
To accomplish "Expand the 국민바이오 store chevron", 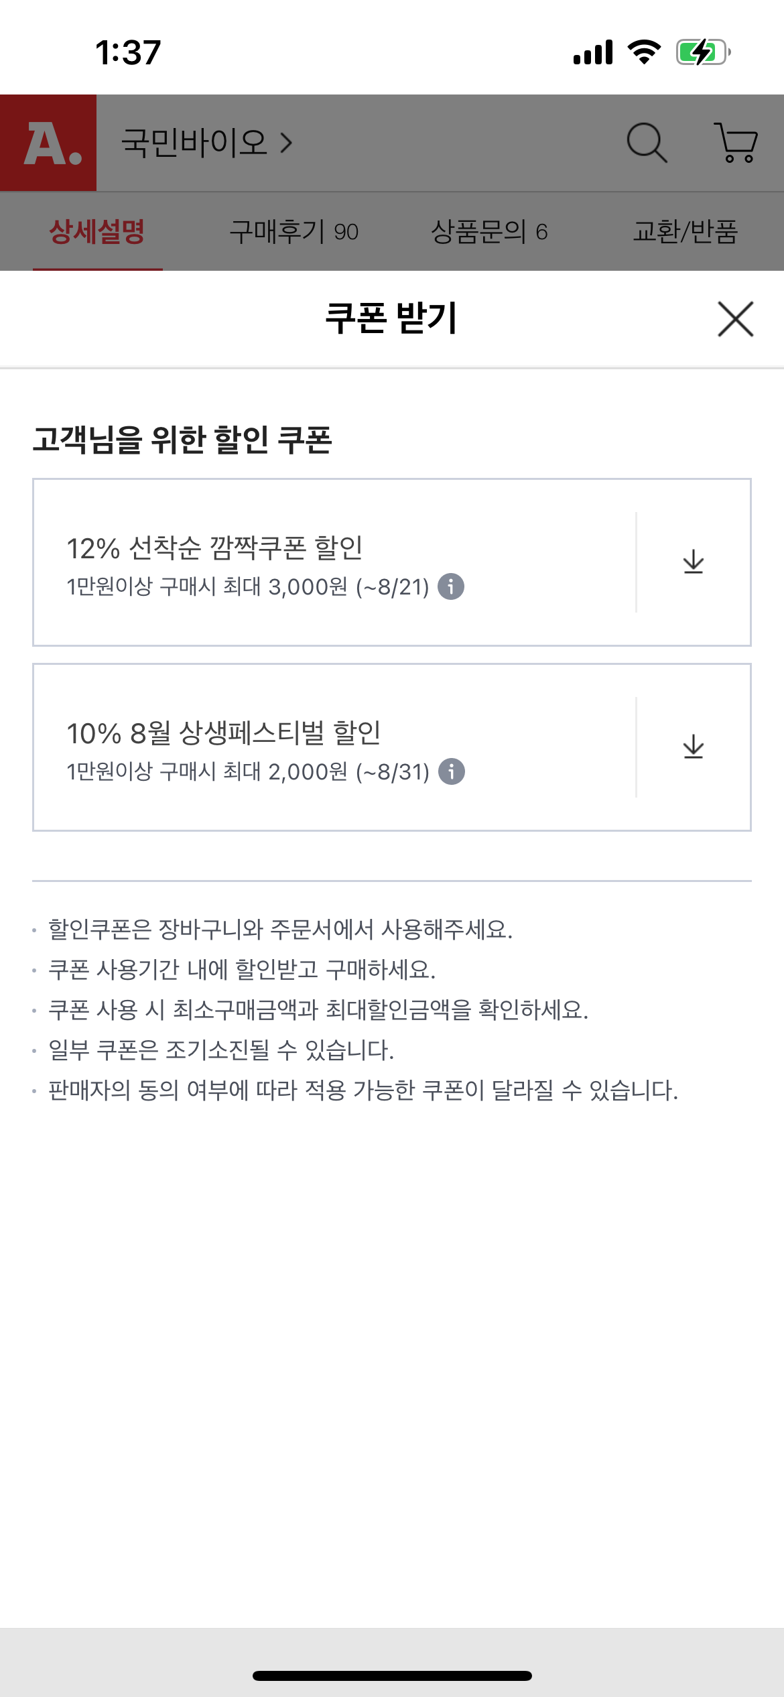I will pyautogui.click(x=287, y=143).
